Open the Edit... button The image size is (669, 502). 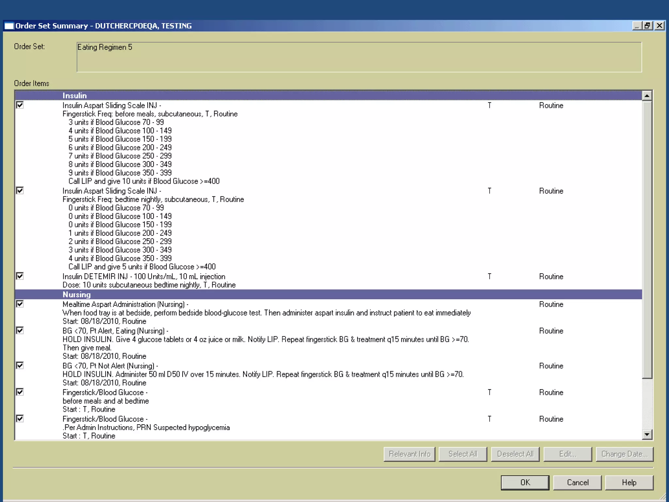click(x=568, y=454)
